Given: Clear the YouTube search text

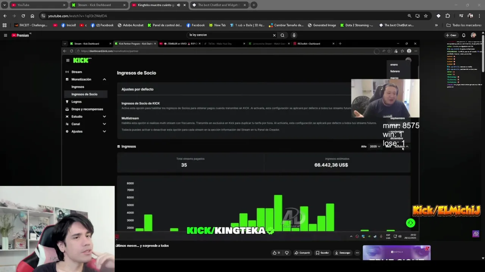Looking at the screenshot, I should click(274, 35).
